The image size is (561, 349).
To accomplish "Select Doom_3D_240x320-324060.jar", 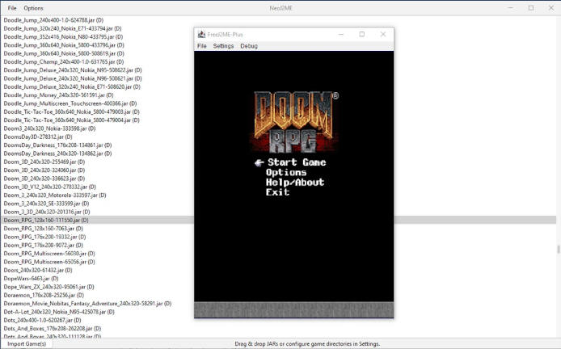I will (x=44, y=170).
